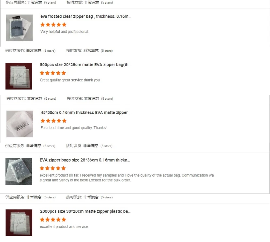Image resolution: width=270 pixels, height=242 pixels.
Task: Click star rating under 2000pcs matte zipper bag
Action: tap(53, 220)
